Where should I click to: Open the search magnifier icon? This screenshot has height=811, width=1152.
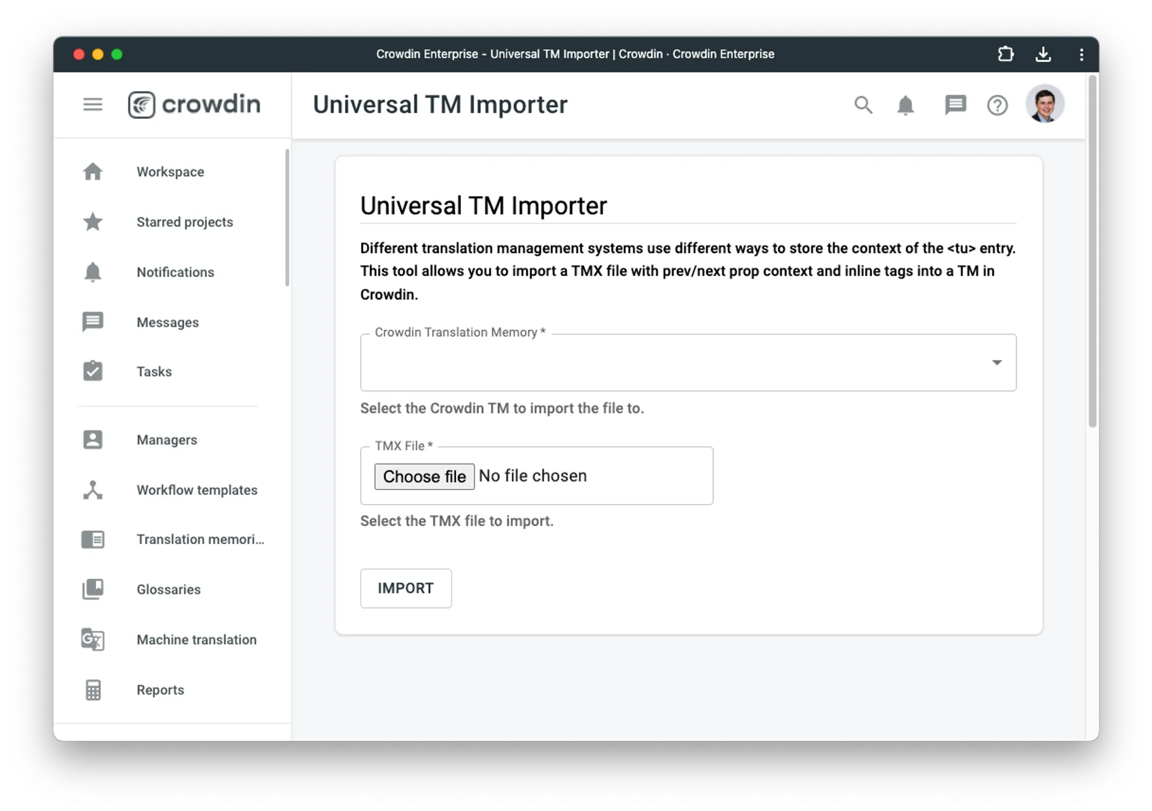863,105
